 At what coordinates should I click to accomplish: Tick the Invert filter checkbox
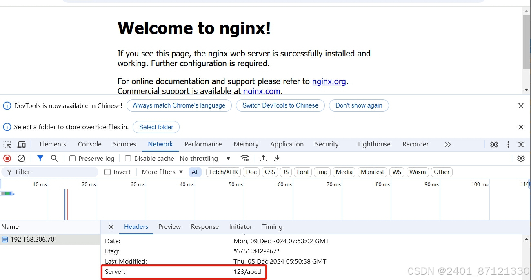tap(108, 172)
